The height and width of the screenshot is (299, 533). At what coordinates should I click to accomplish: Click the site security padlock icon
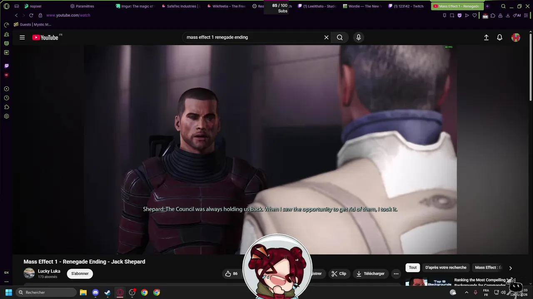[x=40, y=15]
